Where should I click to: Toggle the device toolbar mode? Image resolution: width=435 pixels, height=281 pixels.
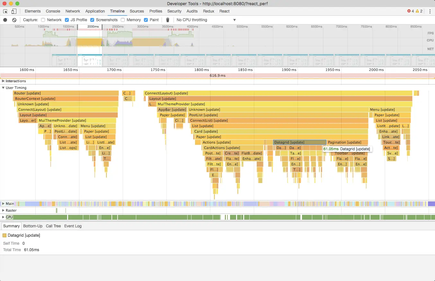[13, 11]
